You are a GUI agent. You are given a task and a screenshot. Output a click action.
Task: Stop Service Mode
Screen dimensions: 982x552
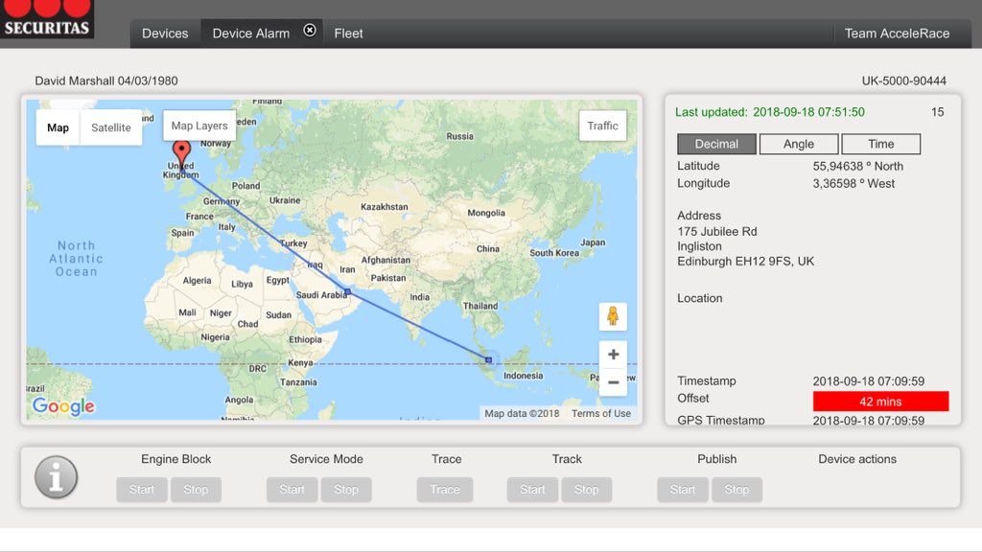[x=346, y=490]
